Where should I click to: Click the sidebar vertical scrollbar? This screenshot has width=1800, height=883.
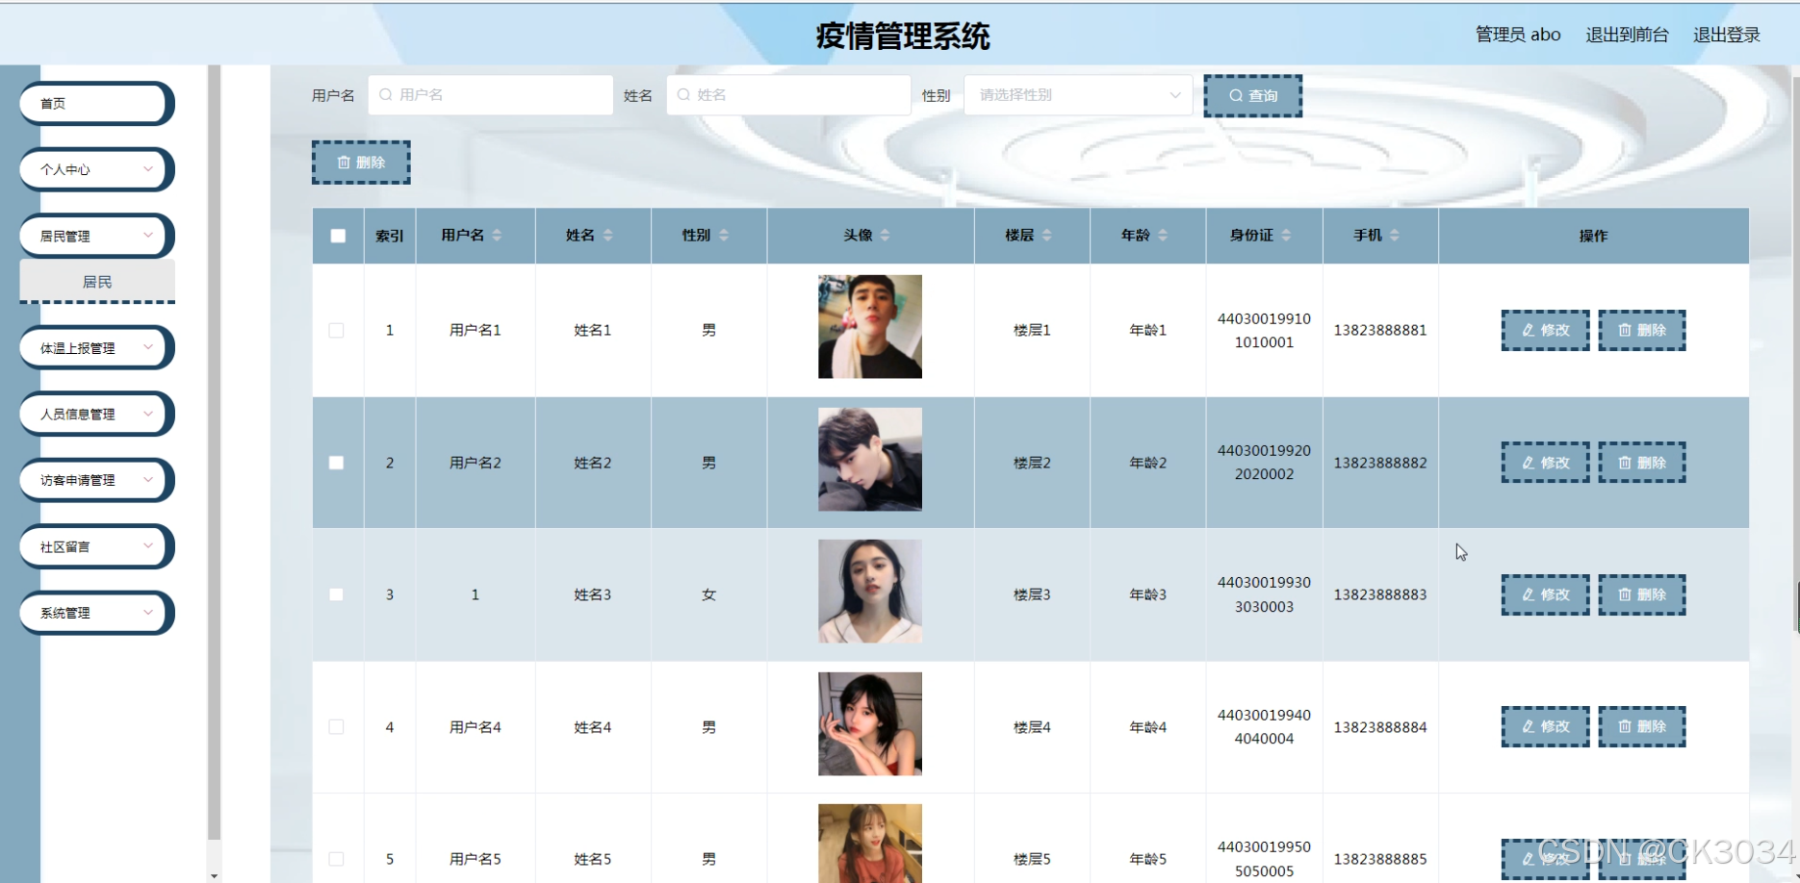tap(214, 452)
